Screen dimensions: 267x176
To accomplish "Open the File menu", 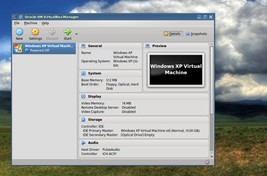I will (17, 23).
